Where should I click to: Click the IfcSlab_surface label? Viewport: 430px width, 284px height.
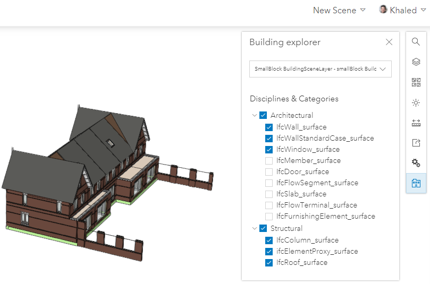point(301,194)
